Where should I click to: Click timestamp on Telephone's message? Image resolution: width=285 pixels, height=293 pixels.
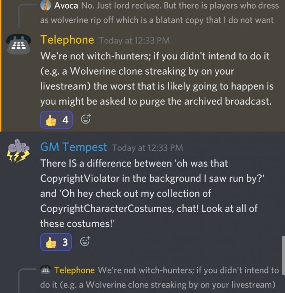(134, 41)
